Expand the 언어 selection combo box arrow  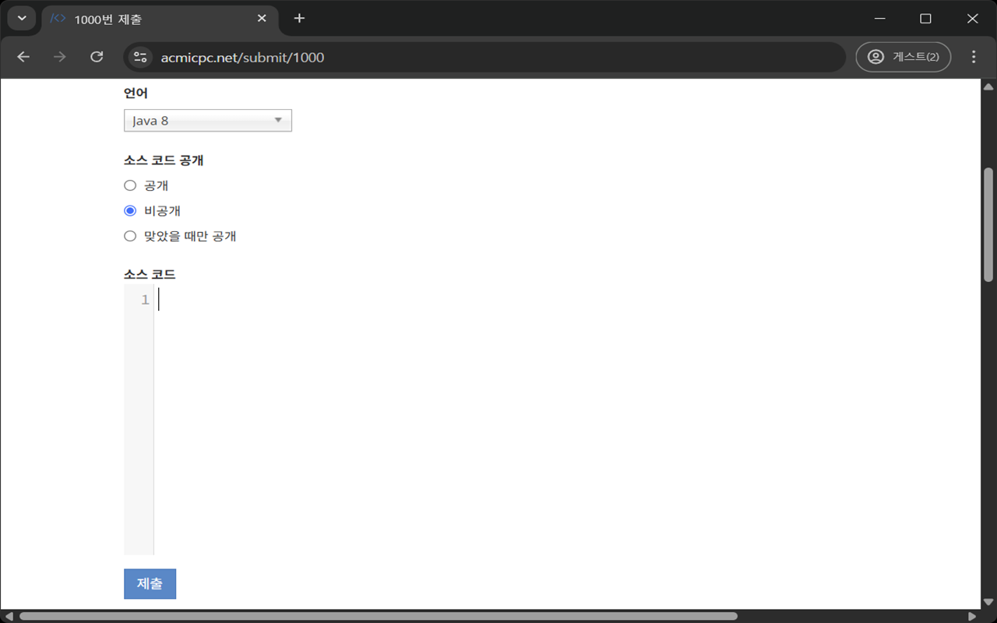click(x=278, y=120)
